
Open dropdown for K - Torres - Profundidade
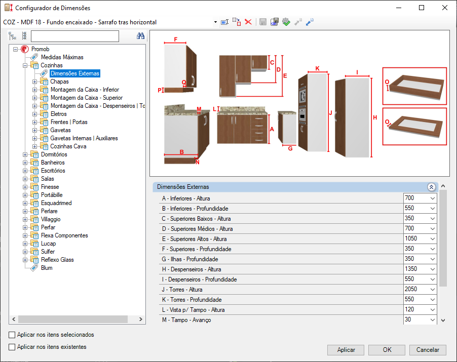pos(433,300)
